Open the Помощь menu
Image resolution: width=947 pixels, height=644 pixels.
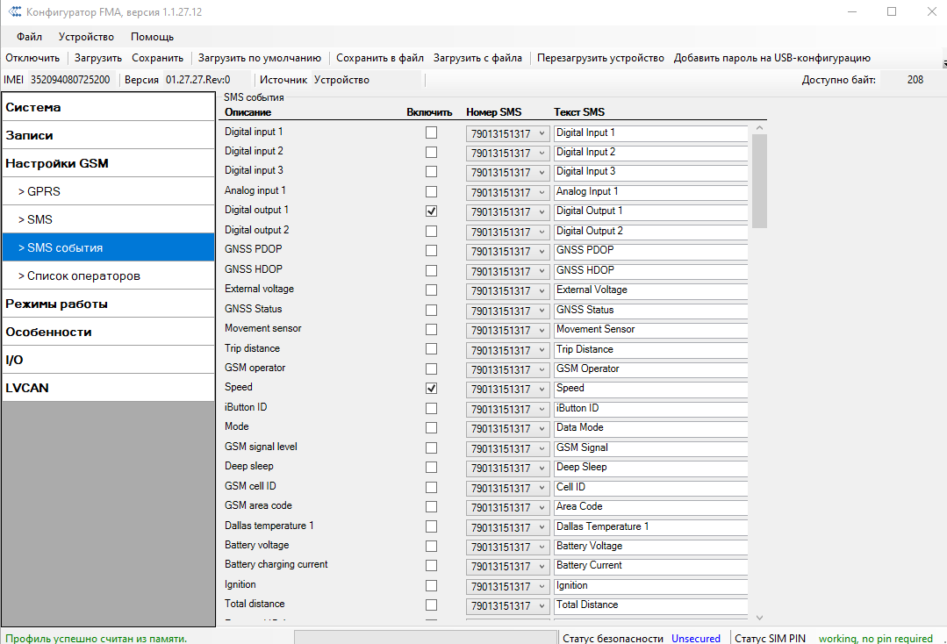point(152,37)
